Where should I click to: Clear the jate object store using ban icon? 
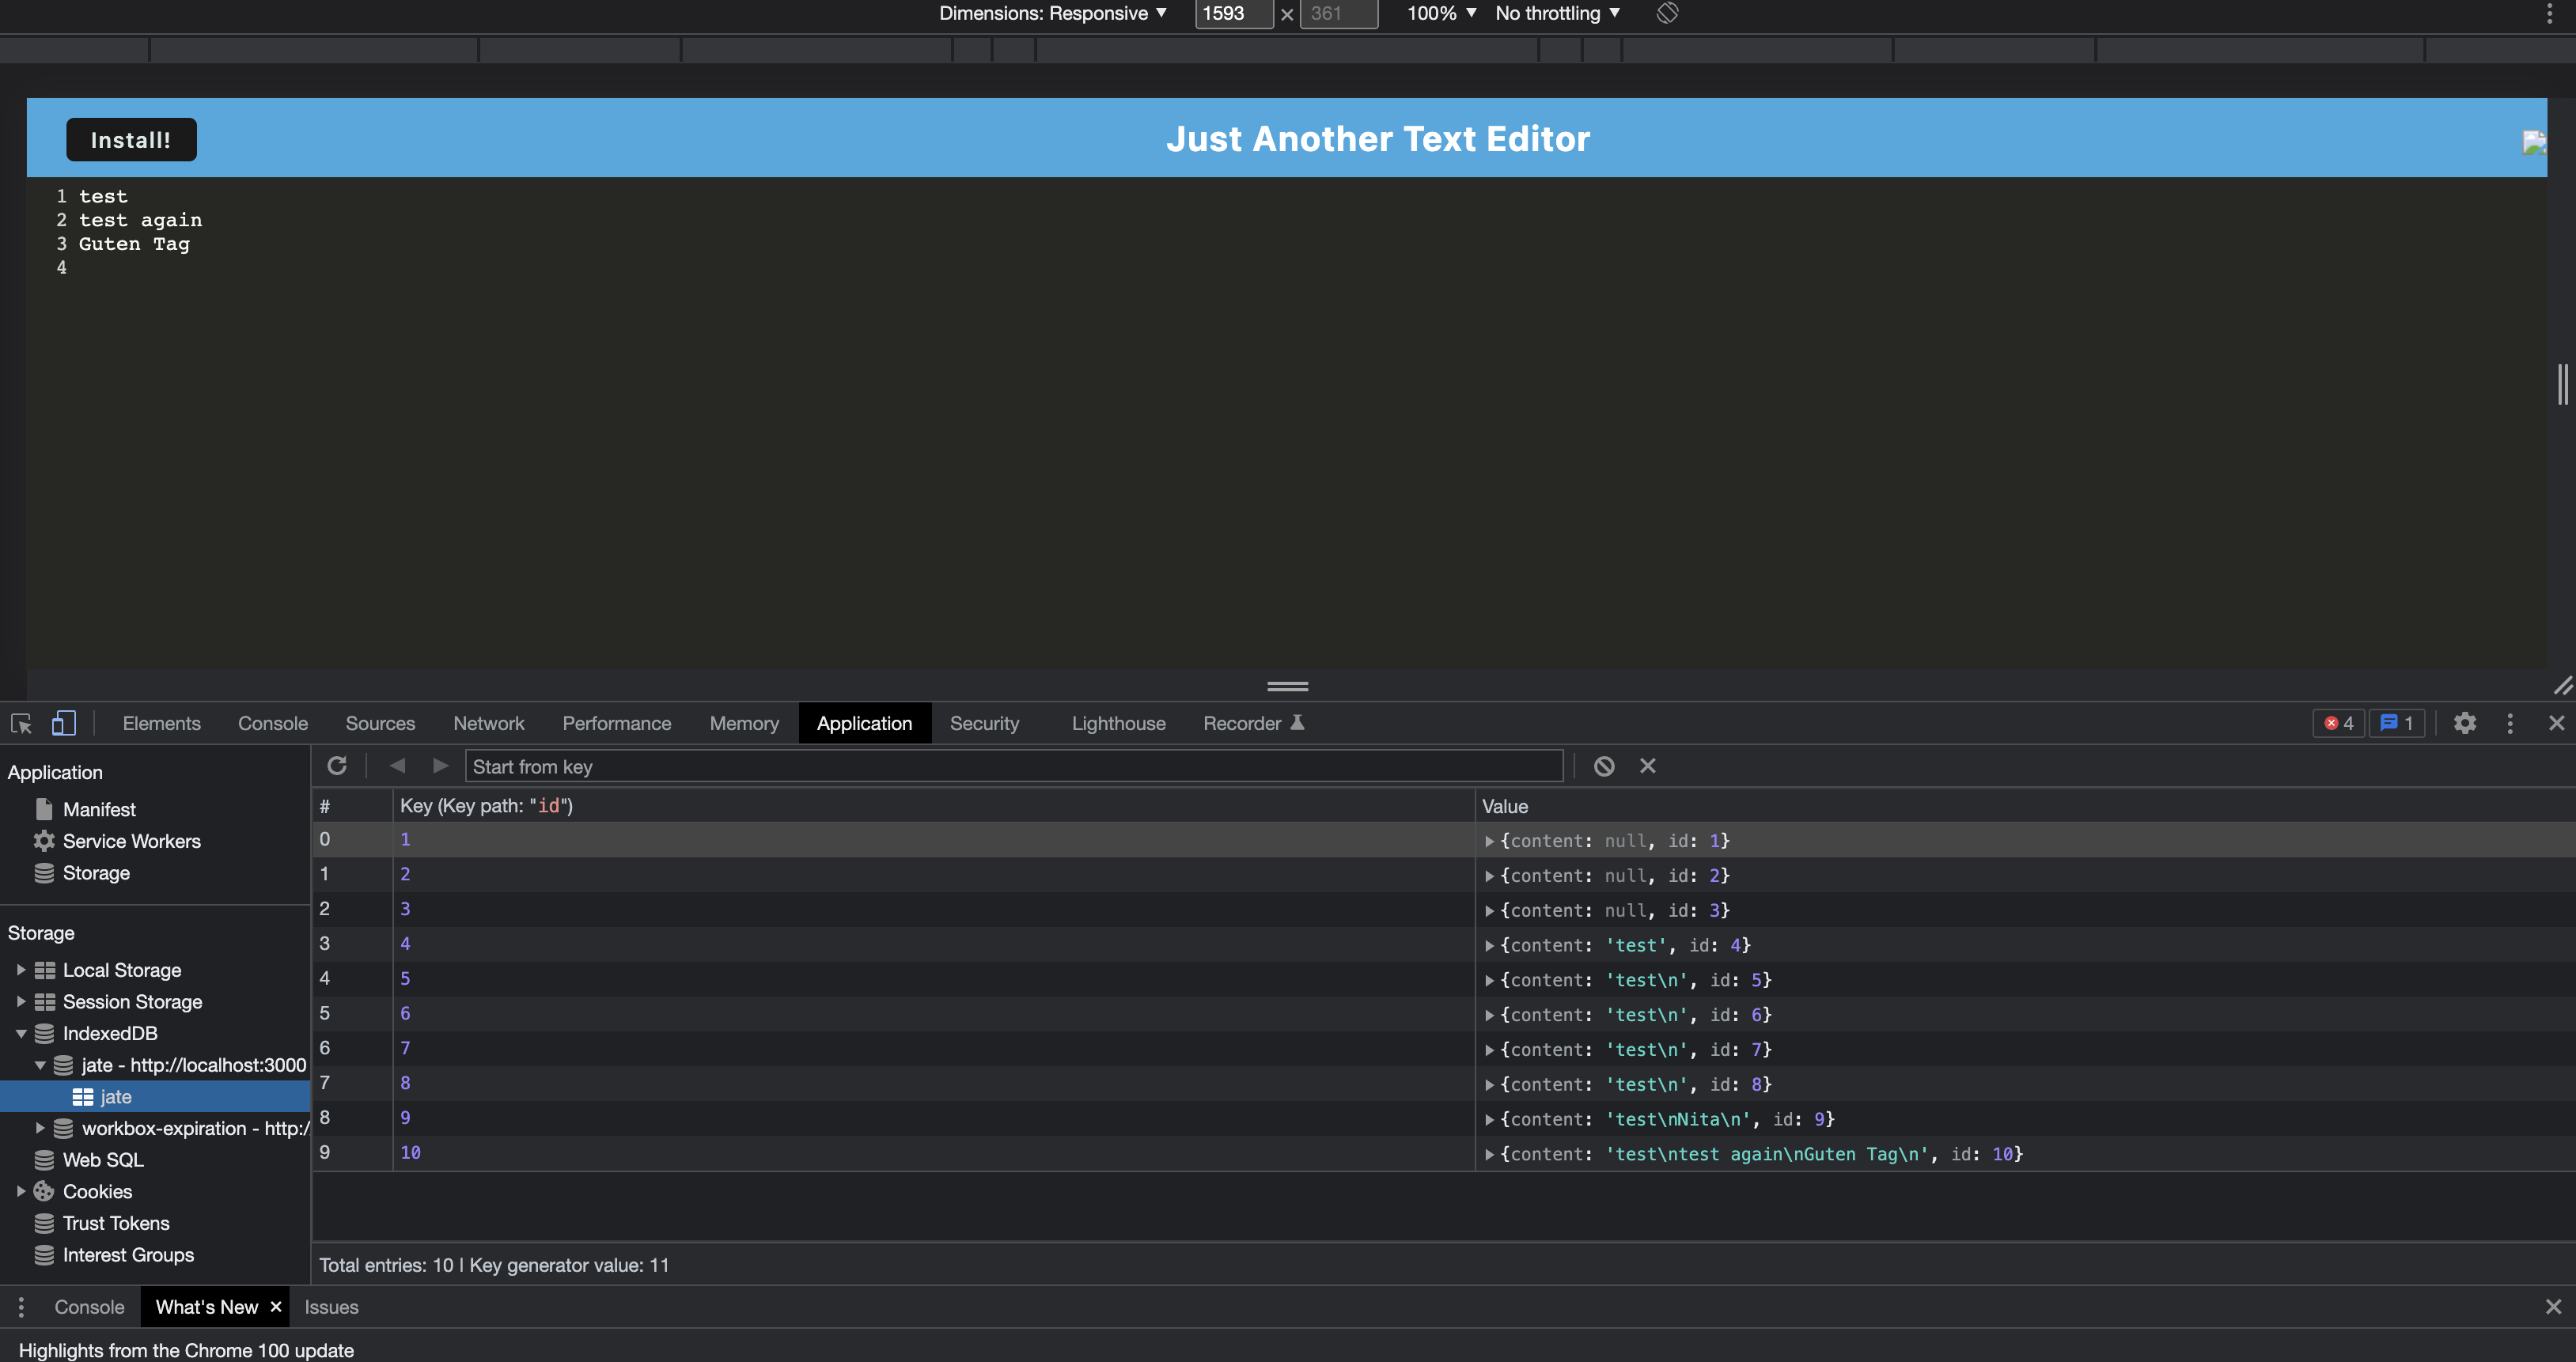(x=1605, y=765)
